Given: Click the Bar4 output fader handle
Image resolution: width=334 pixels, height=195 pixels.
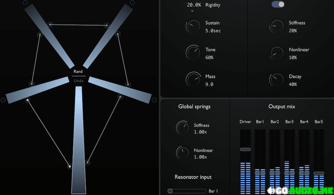Looking at the screenshot, I should (x=304, y=173).
